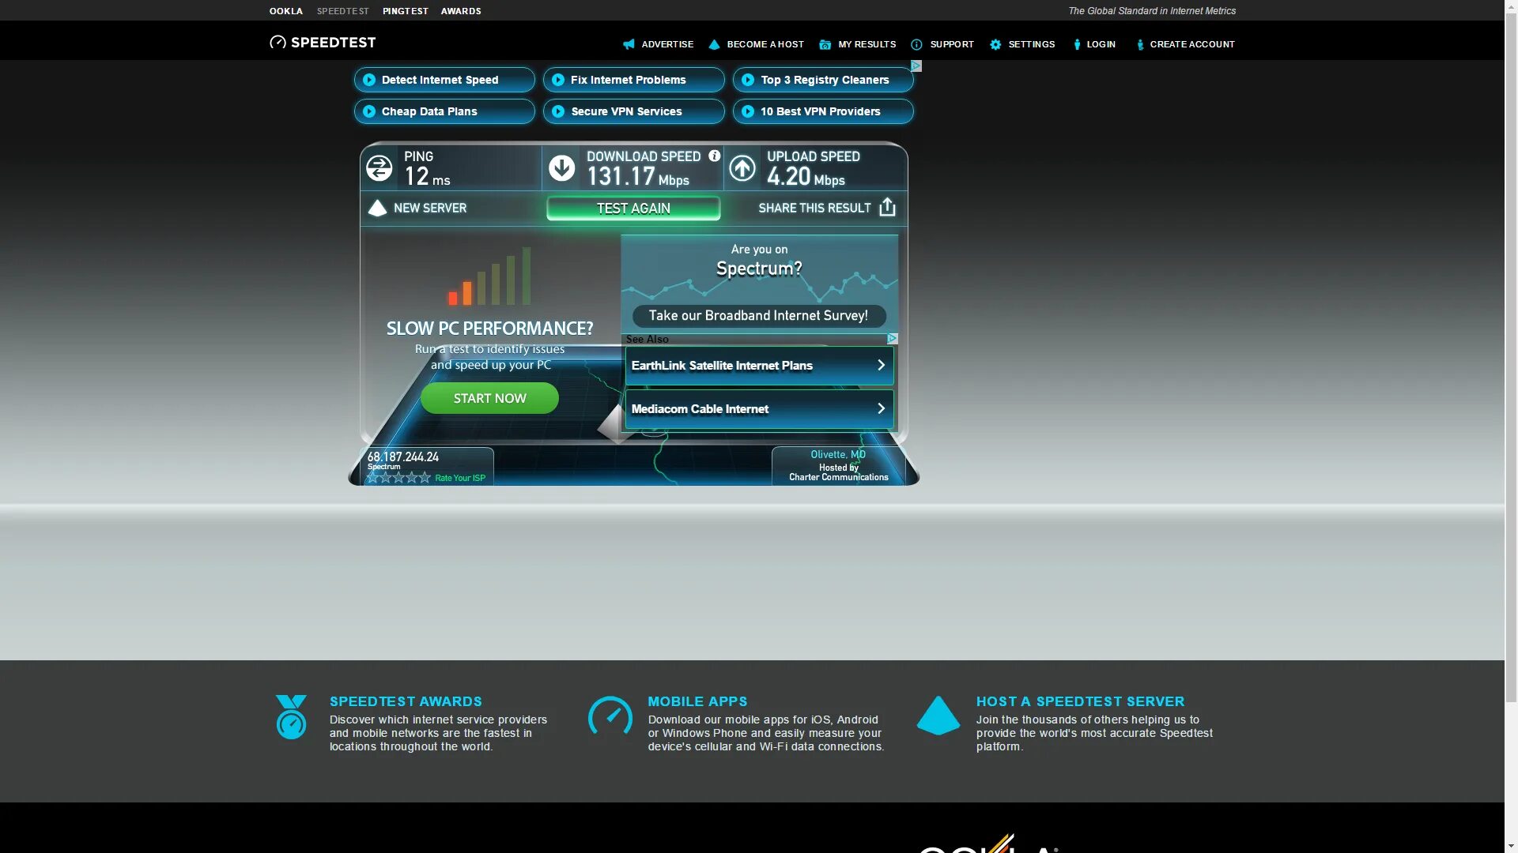
Task: Click the AdChoices icon on top ad
Action: pos(916,66)
